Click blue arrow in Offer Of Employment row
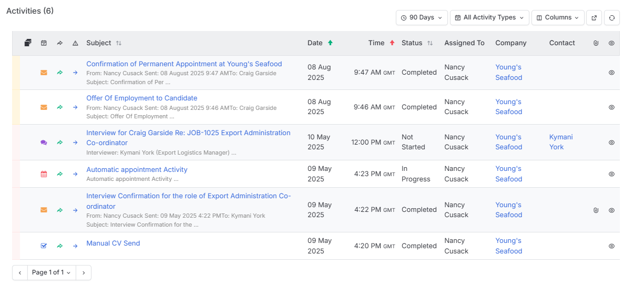This screenshot has height=285, width=634. (x=75, y=107)
